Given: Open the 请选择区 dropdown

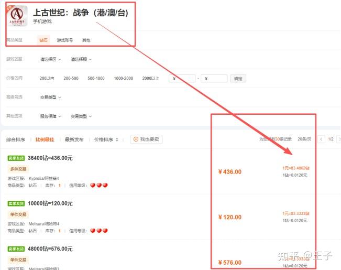Looking at the screenshot, I should 50,59.
